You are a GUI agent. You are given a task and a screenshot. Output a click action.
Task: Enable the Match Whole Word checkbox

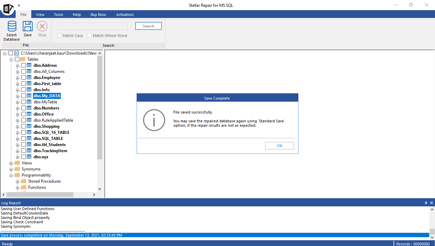89,36
